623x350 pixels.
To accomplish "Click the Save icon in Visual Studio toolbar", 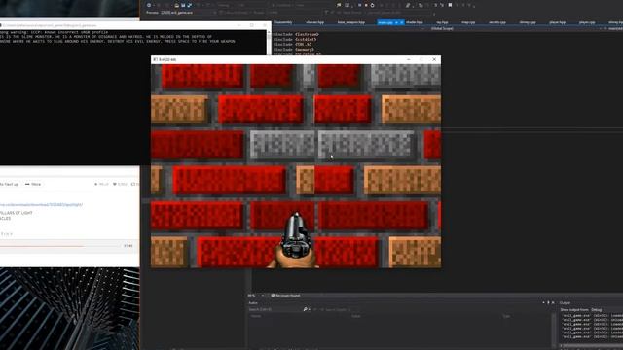I will tap(183, 5).
